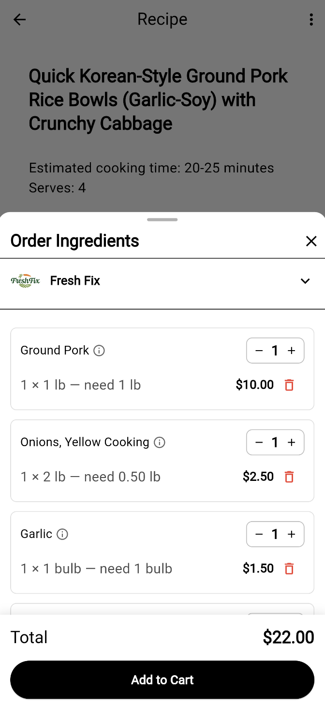325x709 pixels.
Task: Open the three-dot overflow menu
Action: click(311, 19)
